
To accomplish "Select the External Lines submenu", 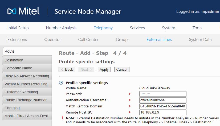I will coord(159,40).
